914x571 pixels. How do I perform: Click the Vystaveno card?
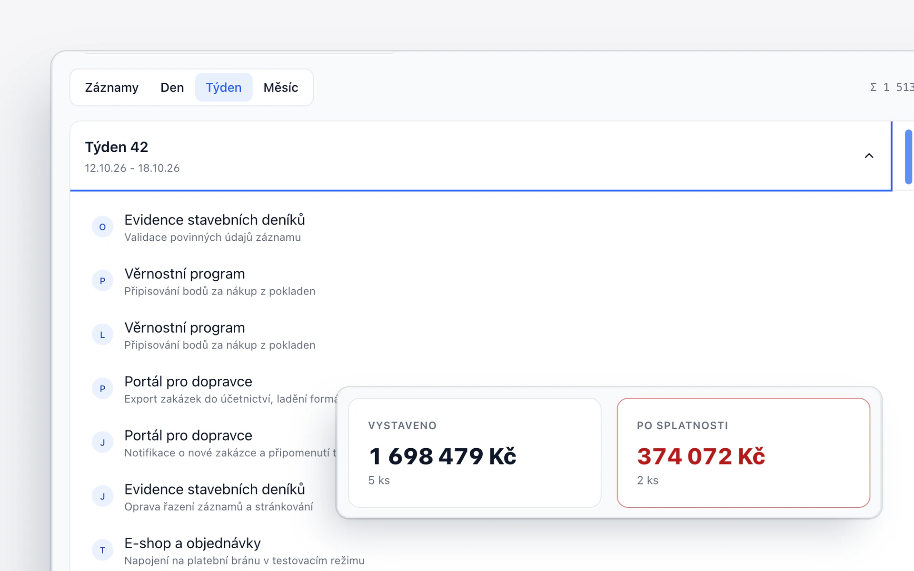(x=475, y=453)
